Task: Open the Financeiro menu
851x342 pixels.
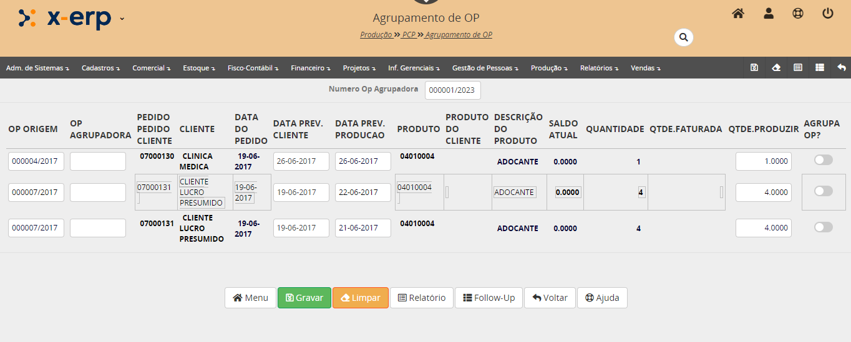Action: click(310, 68)
